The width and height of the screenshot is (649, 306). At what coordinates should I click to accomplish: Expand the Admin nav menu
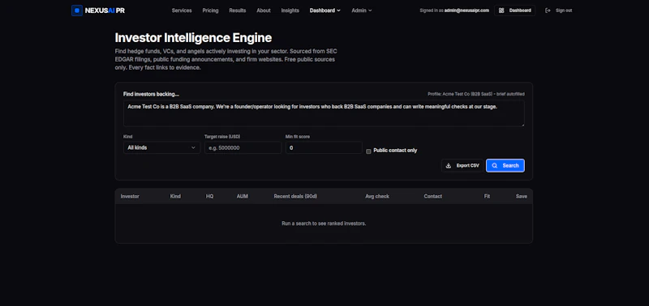tap(361, 11)
